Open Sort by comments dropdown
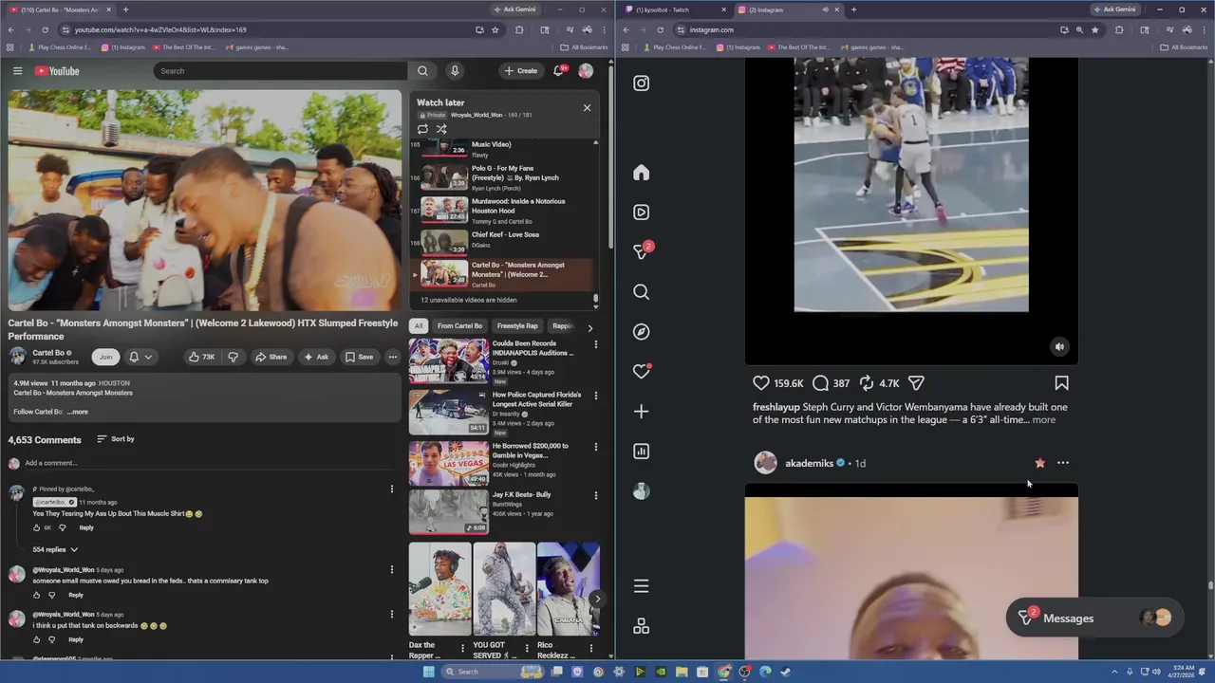Image resolution: width=1215 pixels, height=683 pixels. pos(116,439)
